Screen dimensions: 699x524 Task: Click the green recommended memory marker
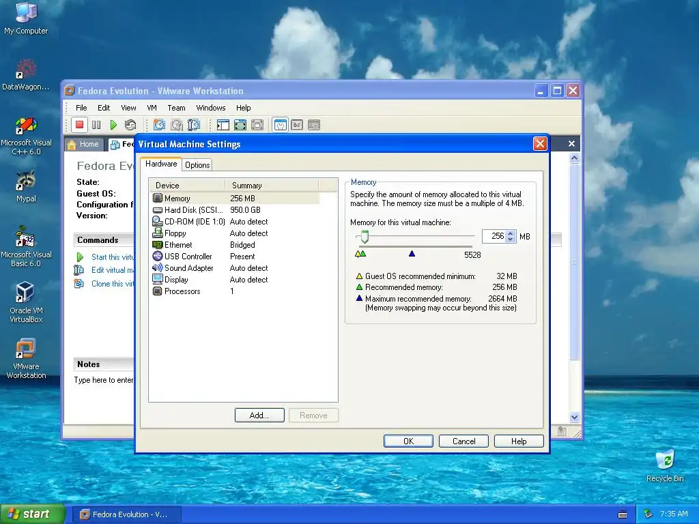click(x=362, y=254)
